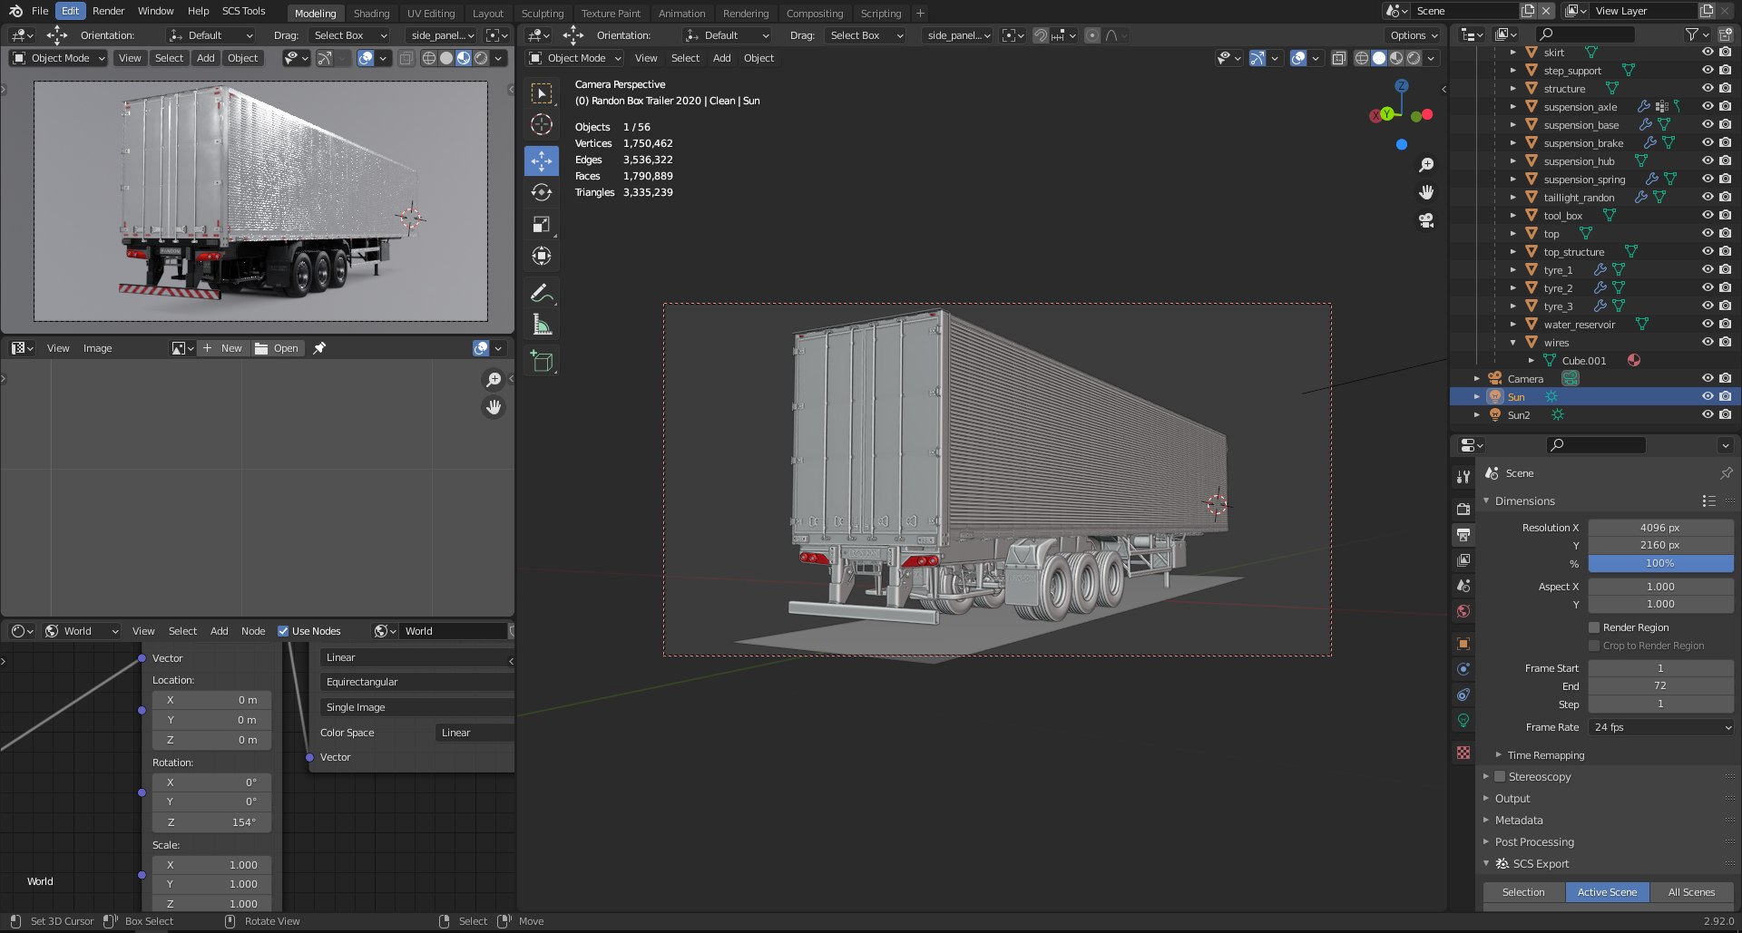The height and width of the screenshot is (933, 1742).
Task: Toggle X-ray mode in main viewport
Action: tap(1338, 58)
